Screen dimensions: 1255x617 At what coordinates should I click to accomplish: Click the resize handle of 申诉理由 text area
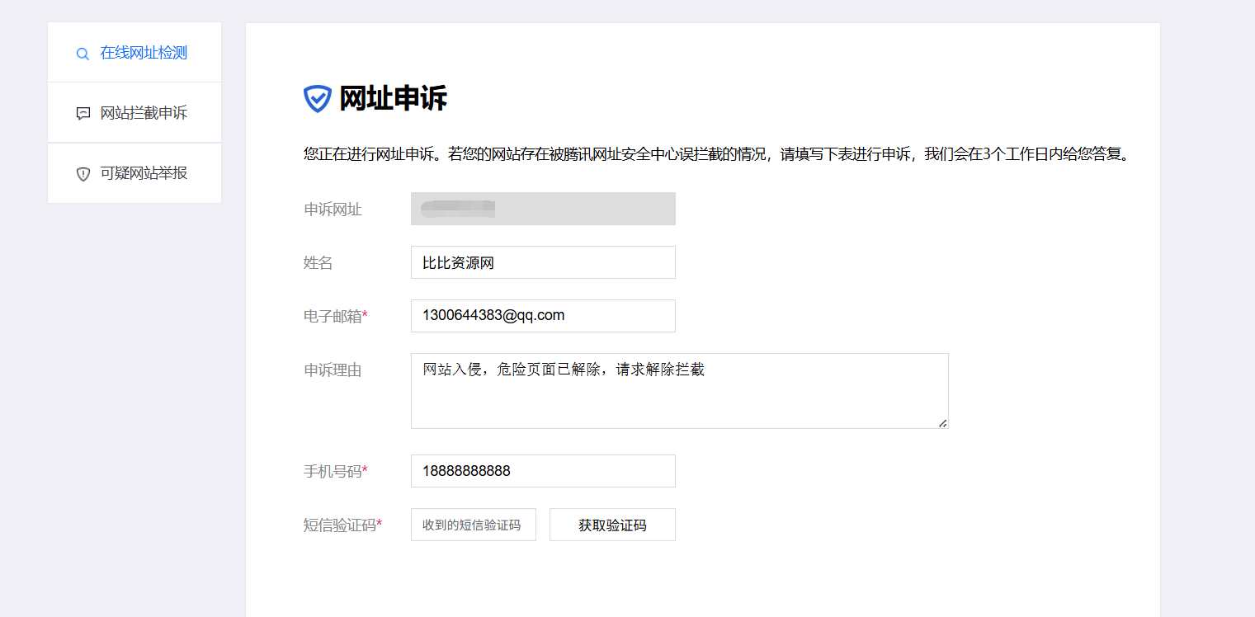tap(942, 423)
